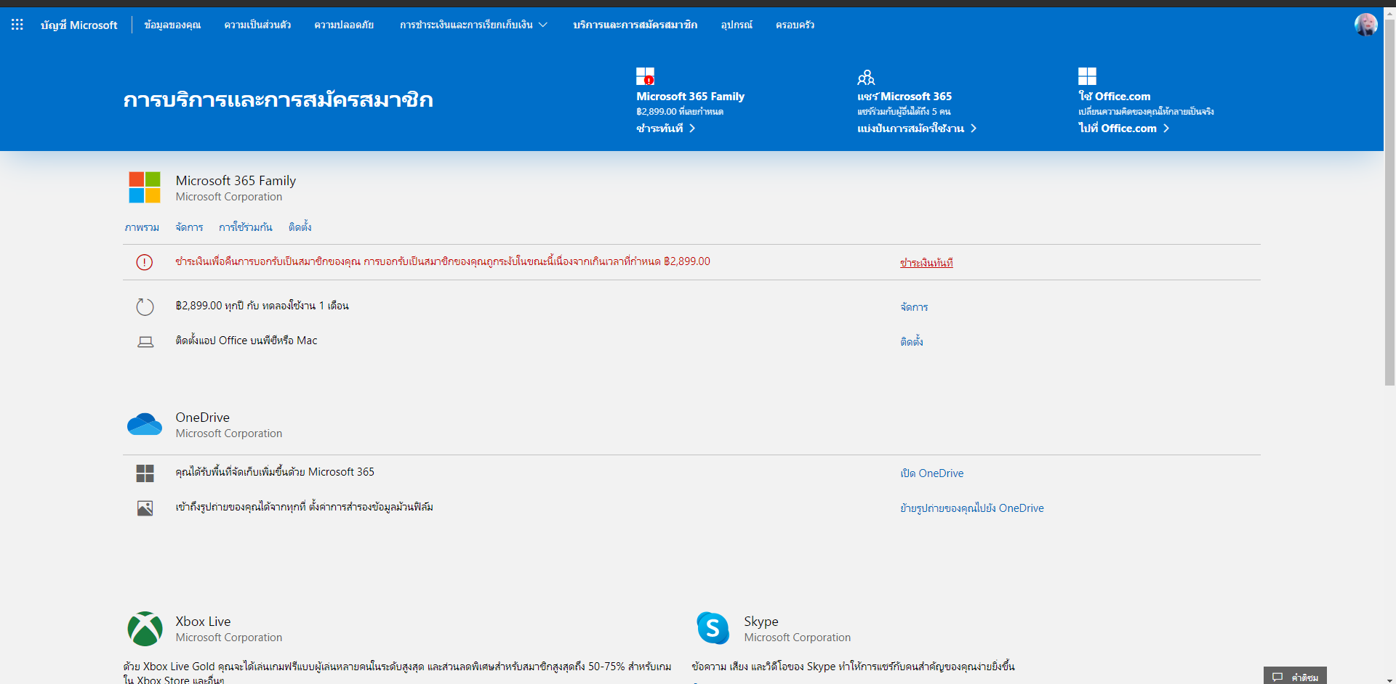
Task: Click ย้ายรูปถ่ายของคุณไปยัง OneDrive link
Action: point(972,508)
